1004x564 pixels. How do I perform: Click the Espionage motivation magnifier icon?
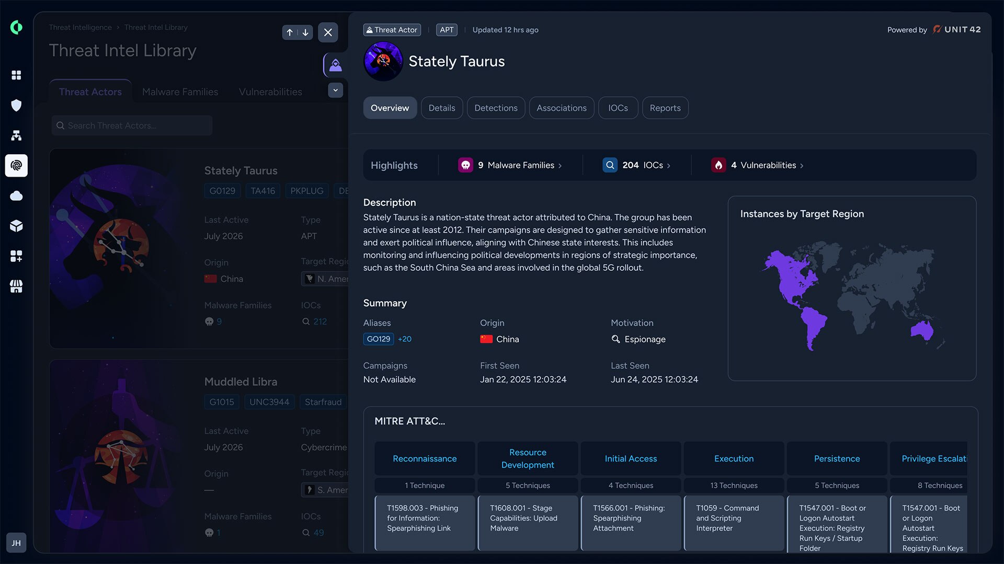tap(615, 339)
